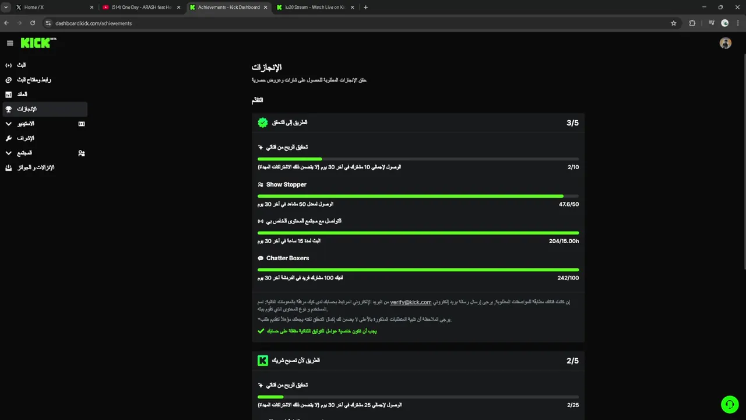The image size is (746, 420).
Task: Open a new browser tab
Action: click(365, 8)
